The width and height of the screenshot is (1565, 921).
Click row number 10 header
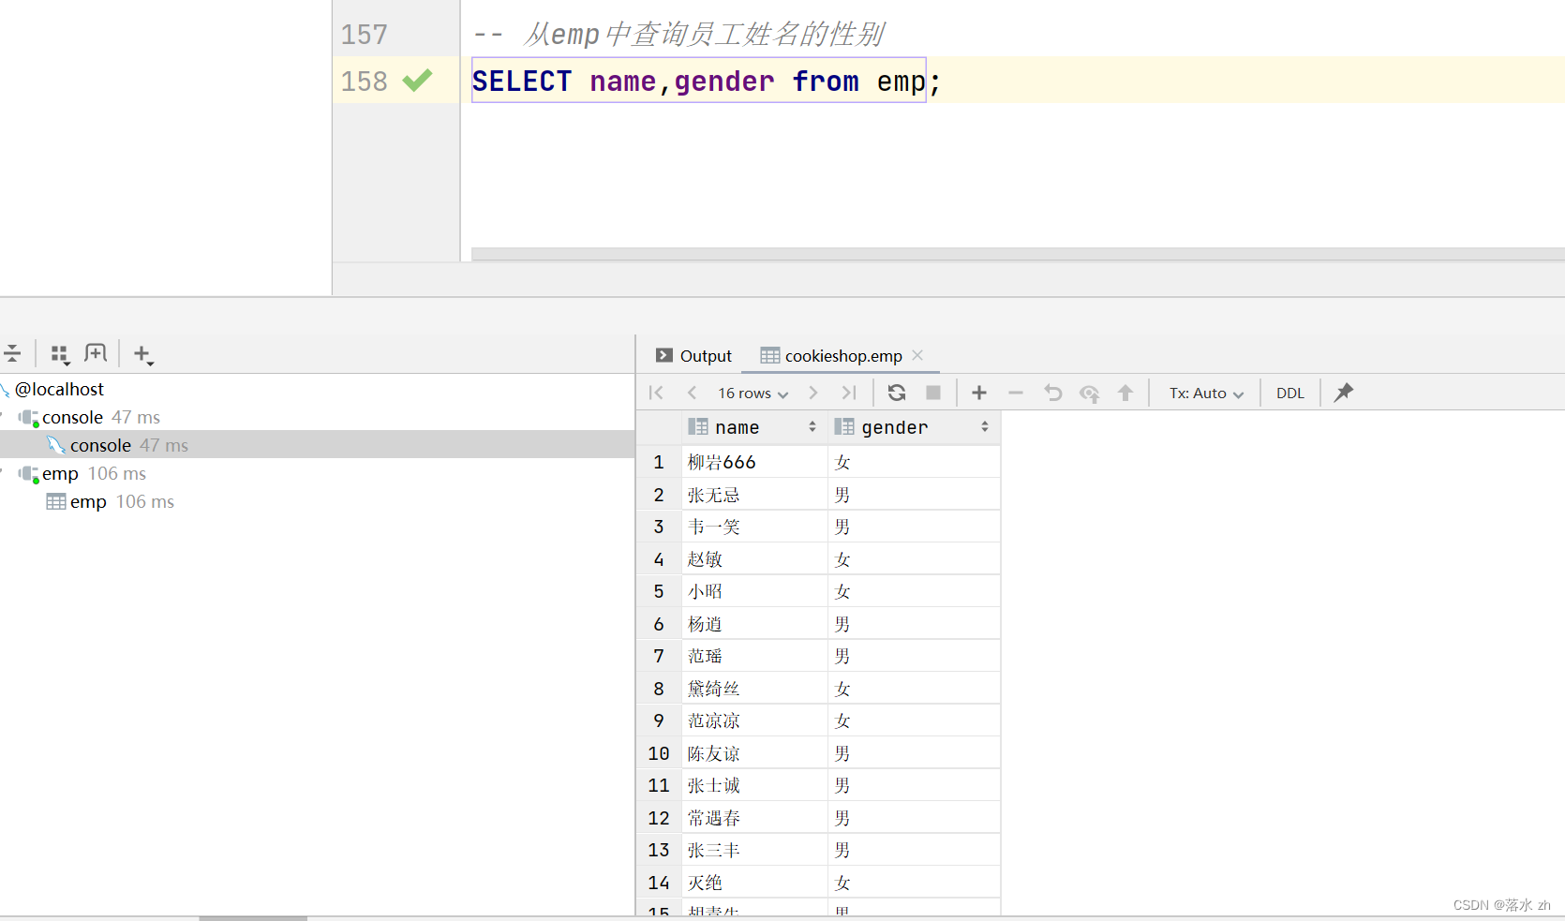click(659, 753)
